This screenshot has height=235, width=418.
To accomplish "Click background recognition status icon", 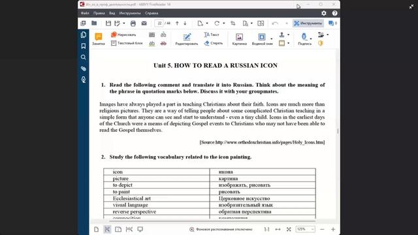I will point(191,229).
